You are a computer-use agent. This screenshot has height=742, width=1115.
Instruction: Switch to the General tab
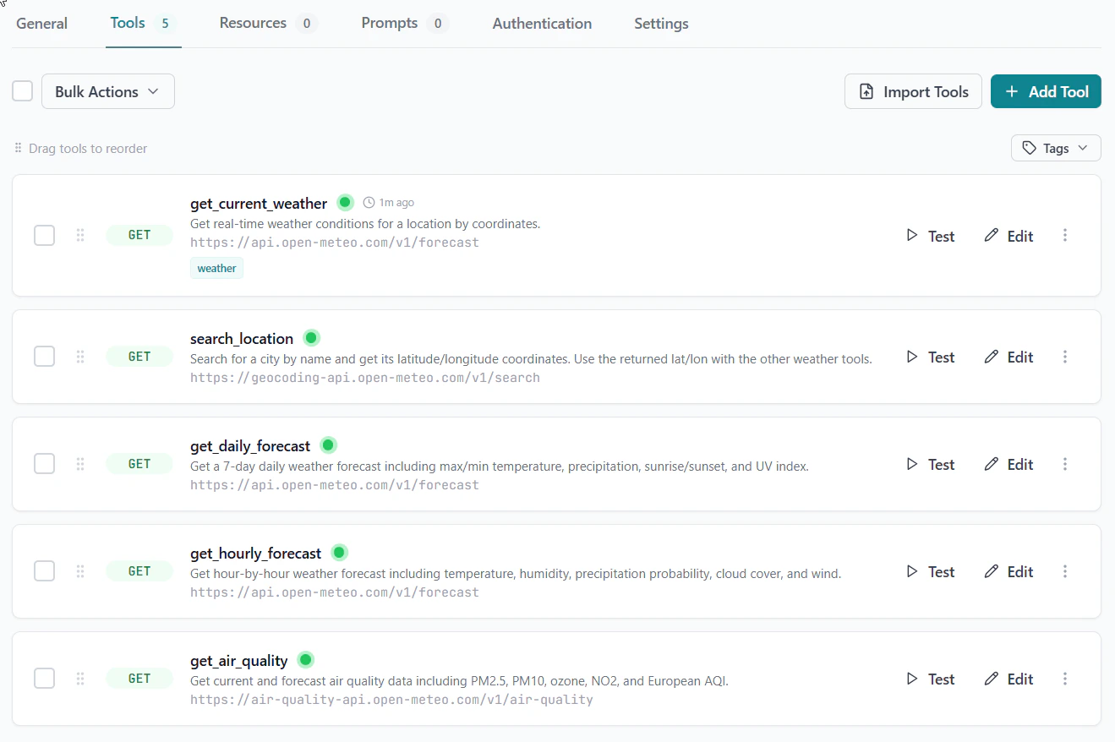(x=41, y=24)
